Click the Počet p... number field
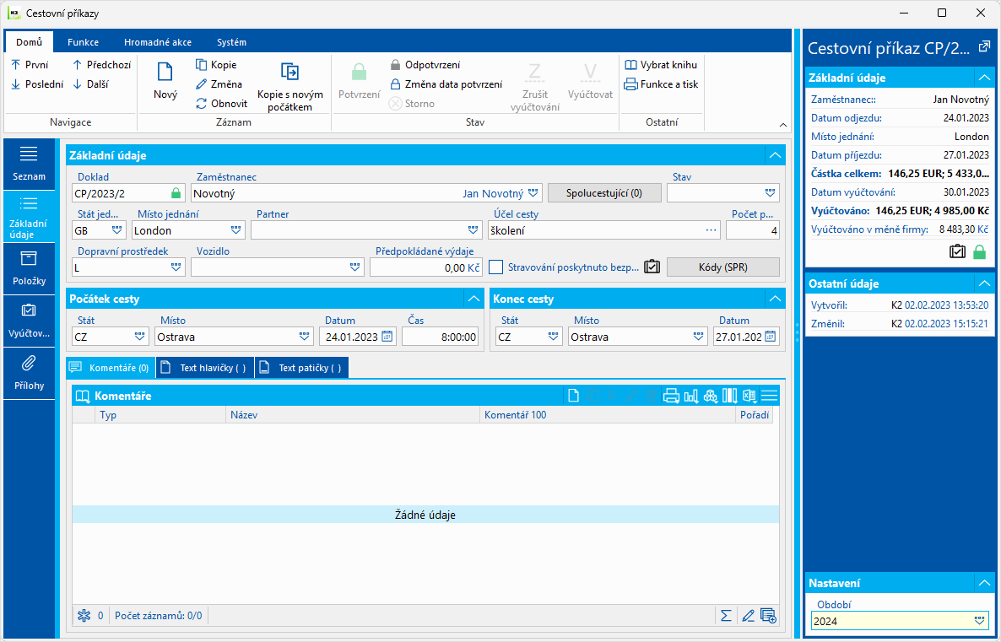 coord(753,230)
